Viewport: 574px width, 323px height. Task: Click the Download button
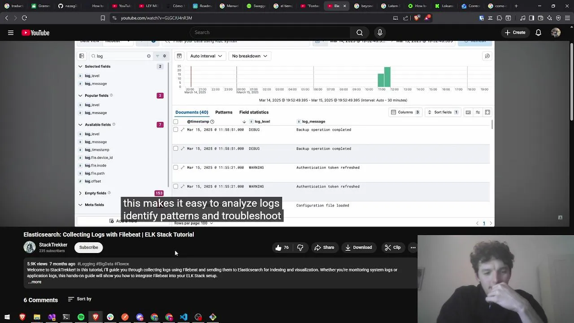pyautogui.click(x=358, y=248)
